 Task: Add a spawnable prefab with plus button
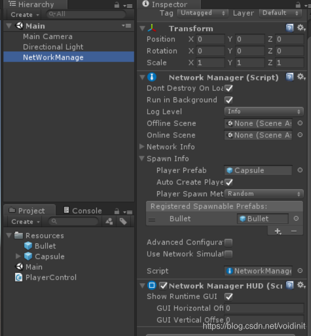[x=277, y=231]
